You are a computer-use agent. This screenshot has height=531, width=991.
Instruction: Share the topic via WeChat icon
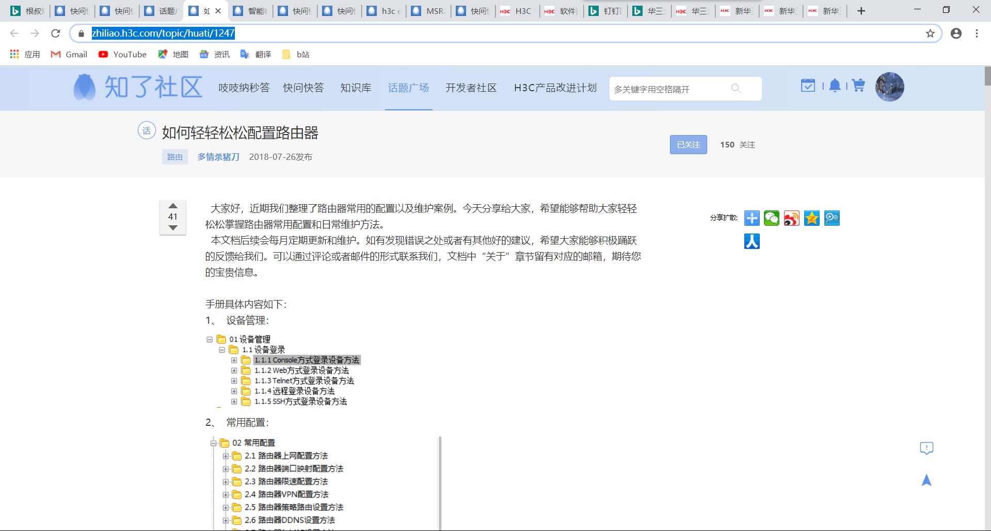pos(772,218)
